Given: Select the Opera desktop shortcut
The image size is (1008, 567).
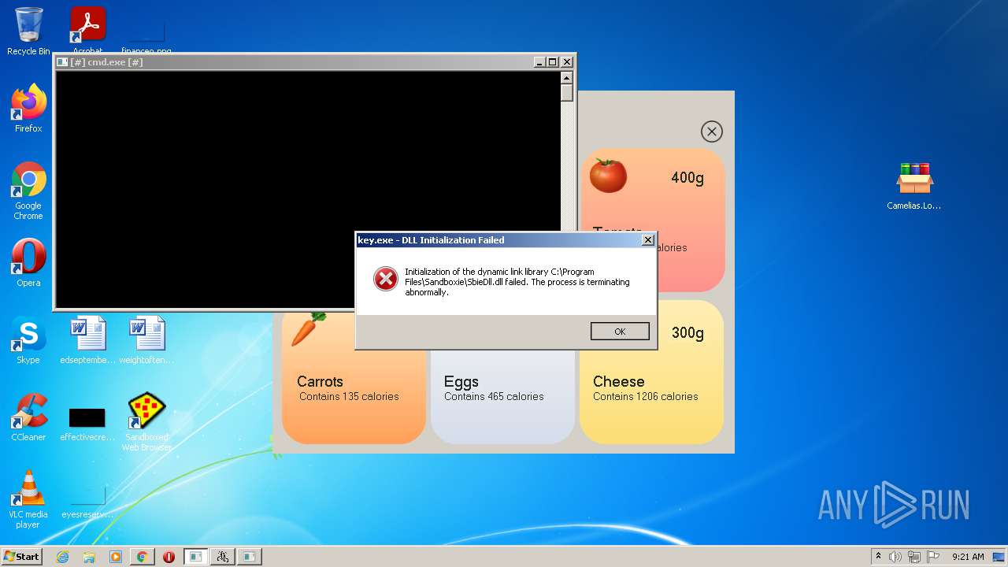Looking at the screenshot, I should [x=28, y=262].
